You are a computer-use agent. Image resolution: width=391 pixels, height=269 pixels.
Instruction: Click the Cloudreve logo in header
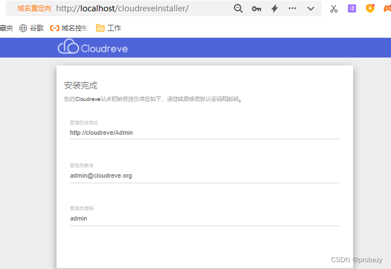pyautogui.click(x=93, y=47)
